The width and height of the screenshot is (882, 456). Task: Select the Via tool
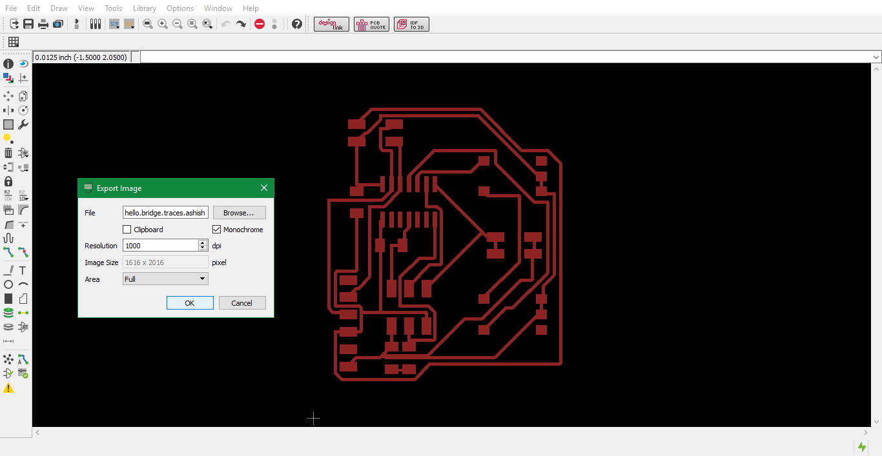[8, 313]
